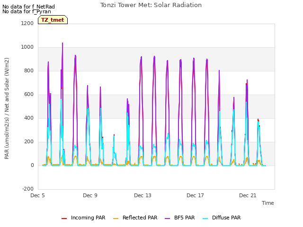Click the Diffuse PAR legend entry
Screen dimensions: 303x227
(x=222, y=218)
